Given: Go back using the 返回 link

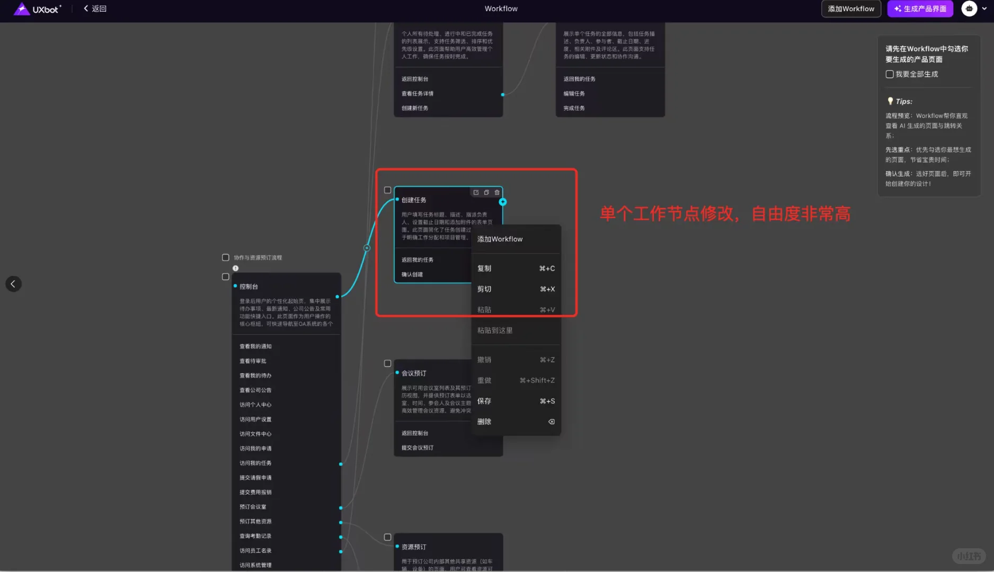Looking at the screenshot, I should click(x=95, y=8).
